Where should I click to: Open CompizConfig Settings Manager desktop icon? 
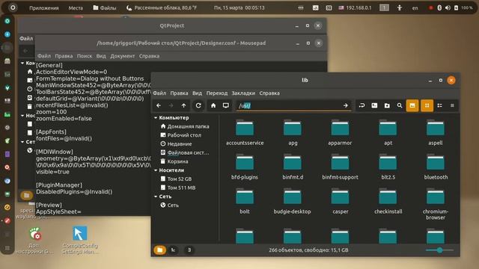click(x=80, y=240)
